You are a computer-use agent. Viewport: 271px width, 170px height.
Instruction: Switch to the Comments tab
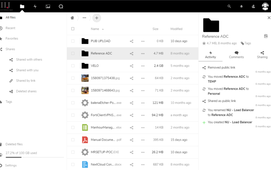236,55
